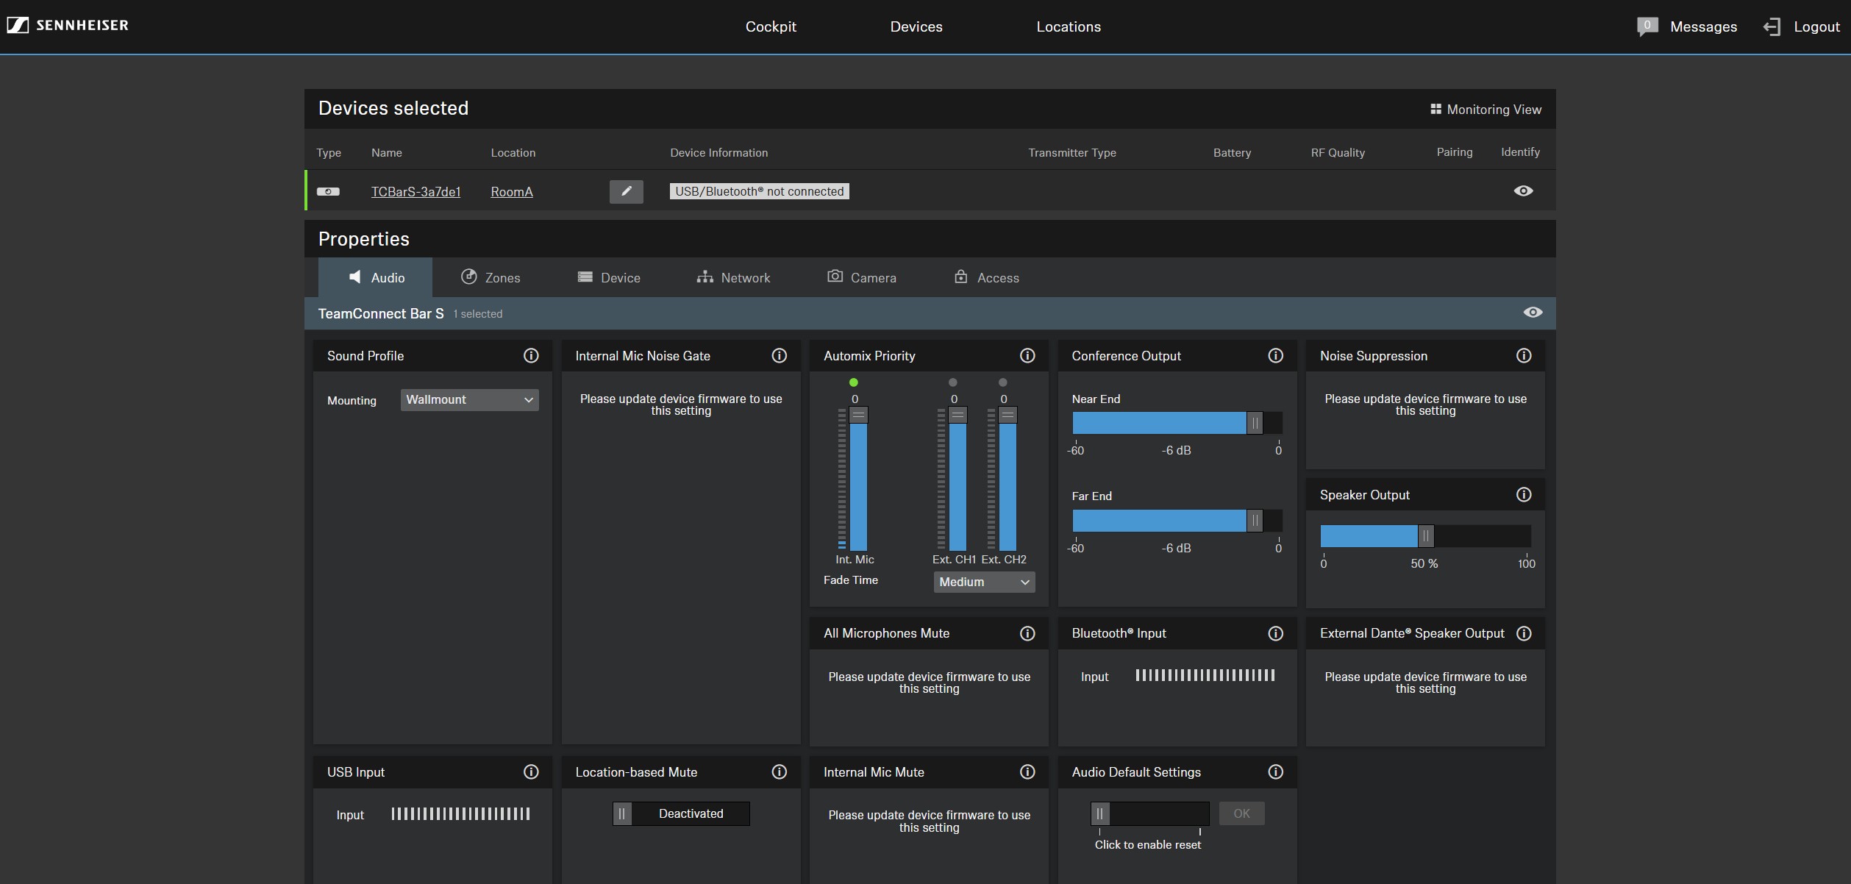
Task: Identify device TCBarS-3a7de1 with eye icon
Action: coord(1523,190)
